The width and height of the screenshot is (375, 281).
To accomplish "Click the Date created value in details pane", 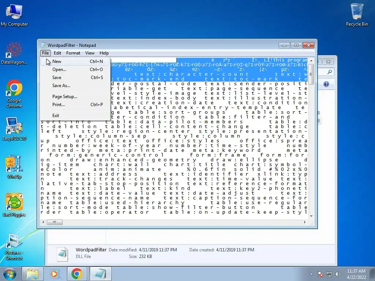I will pos(235,250).
